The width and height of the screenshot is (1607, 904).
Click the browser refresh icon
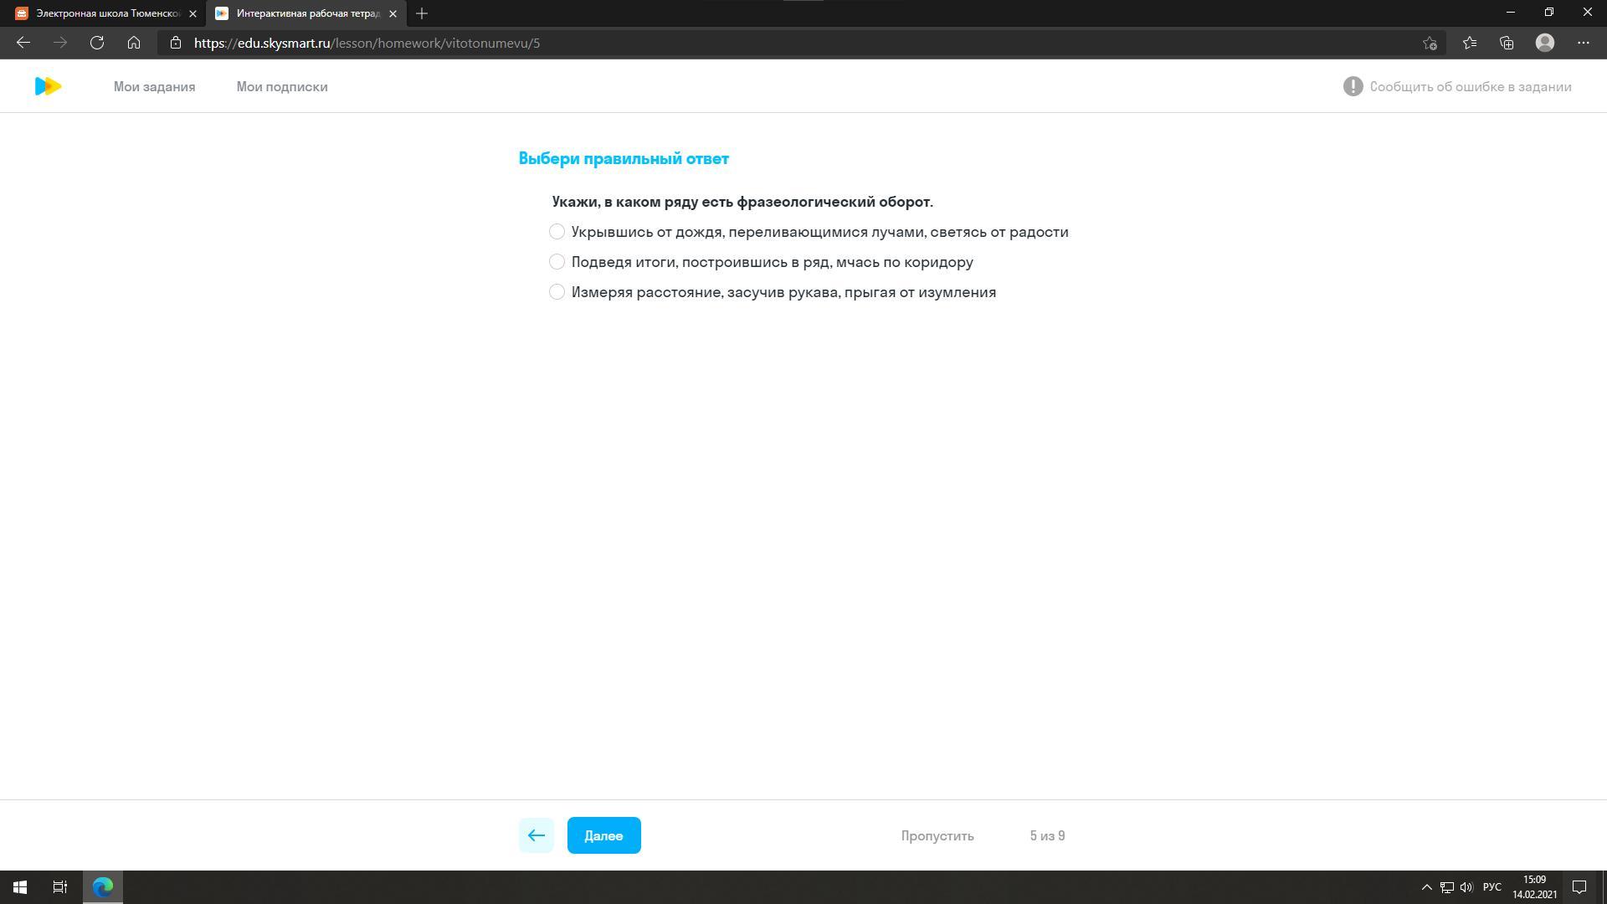coord(97,43)
